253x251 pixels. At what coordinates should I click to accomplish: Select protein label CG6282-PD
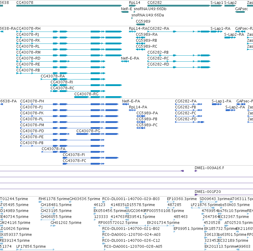[186, 119]
